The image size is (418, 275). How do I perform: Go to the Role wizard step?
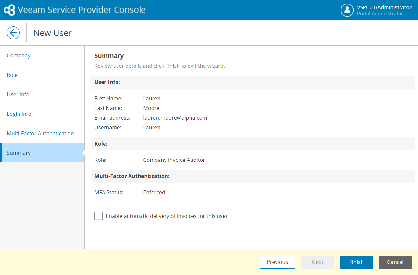[x=12, y=75]
